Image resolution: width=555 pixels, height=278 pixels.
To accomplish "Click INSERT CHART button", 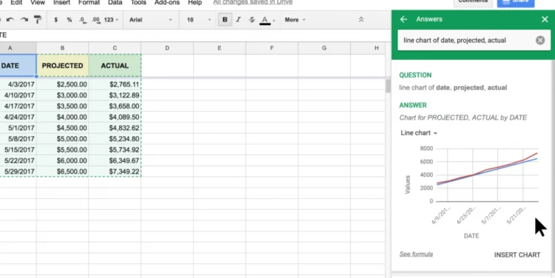I will (x=517, y=255).
